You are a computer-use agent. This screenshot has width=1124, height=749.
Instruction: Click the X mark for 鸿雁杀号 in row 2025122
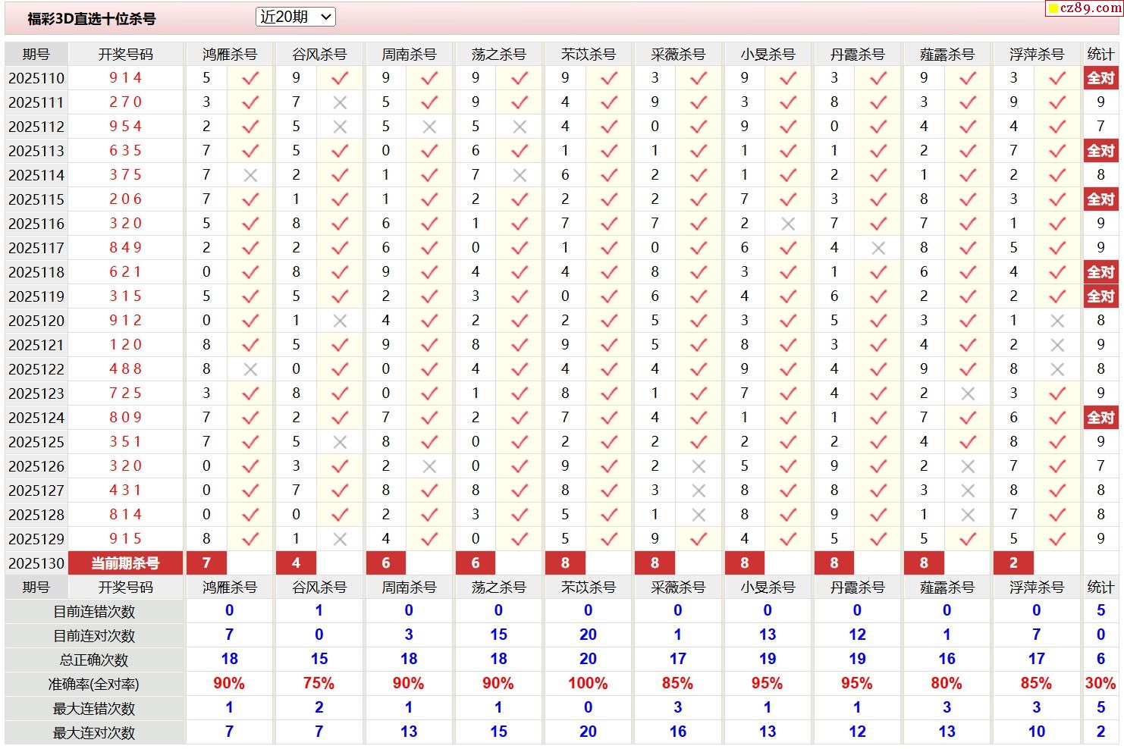click(250, 369)
